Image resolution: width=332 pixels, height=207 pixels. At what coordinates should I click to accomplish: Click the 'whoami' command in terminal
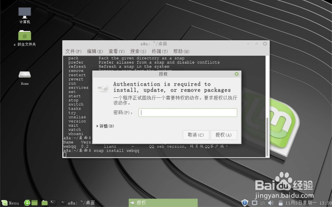point(76,134)
